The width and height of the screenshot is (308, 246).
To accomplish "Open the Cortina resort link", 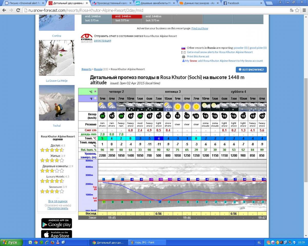I will 56,36.
